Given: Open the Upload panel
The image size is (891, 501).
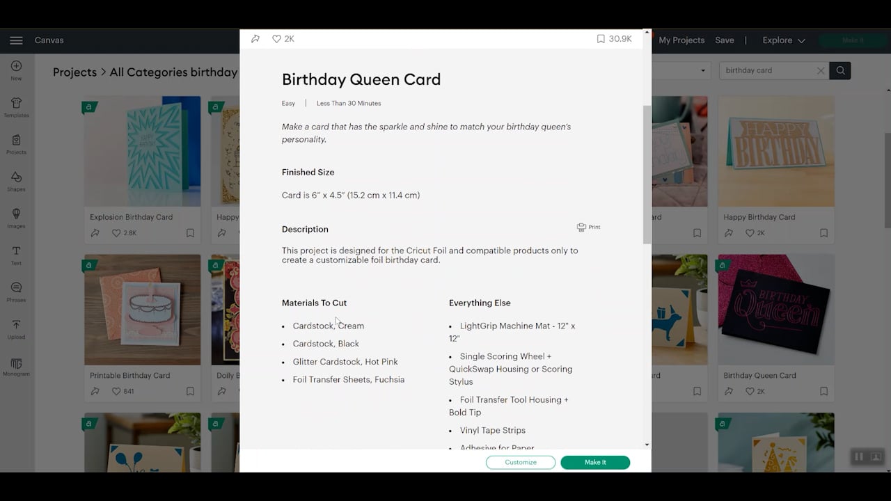Looking at the screenshot, I should 16,328.
